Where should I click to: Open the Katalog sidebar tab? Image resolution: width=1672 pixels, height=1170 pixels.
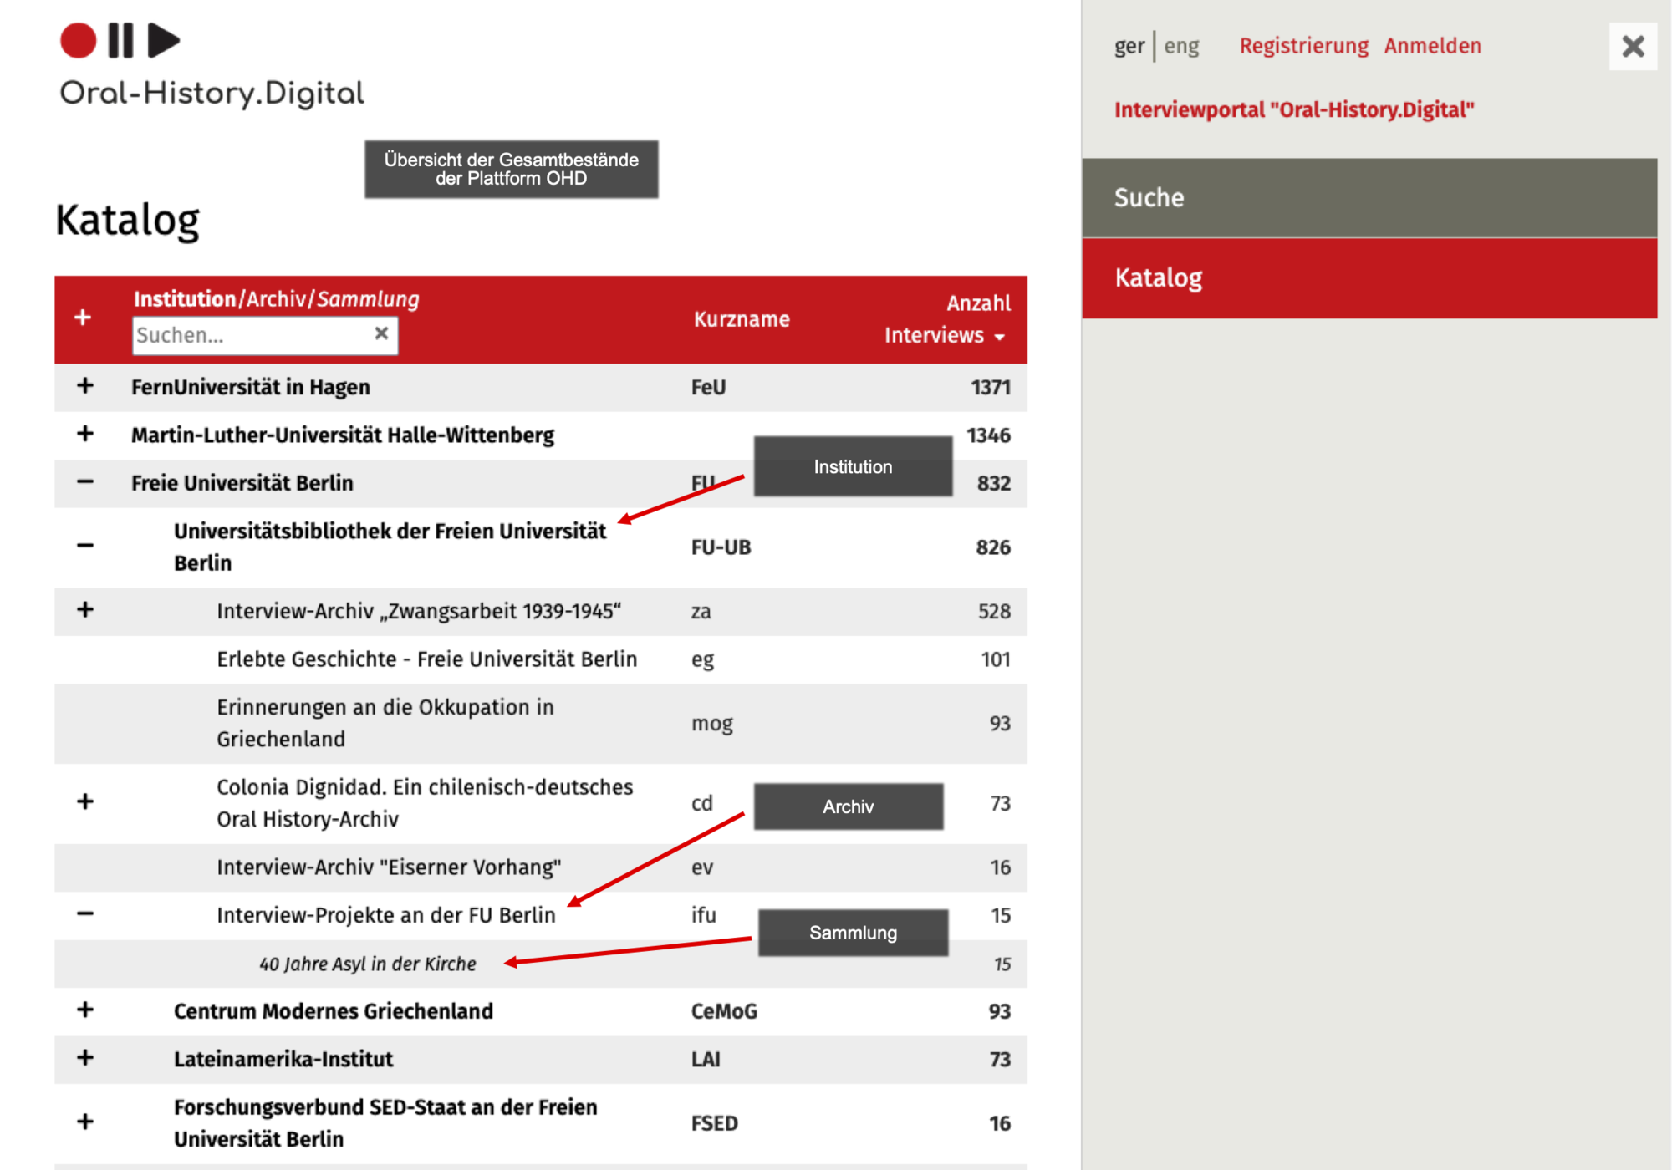point(1369,277)
